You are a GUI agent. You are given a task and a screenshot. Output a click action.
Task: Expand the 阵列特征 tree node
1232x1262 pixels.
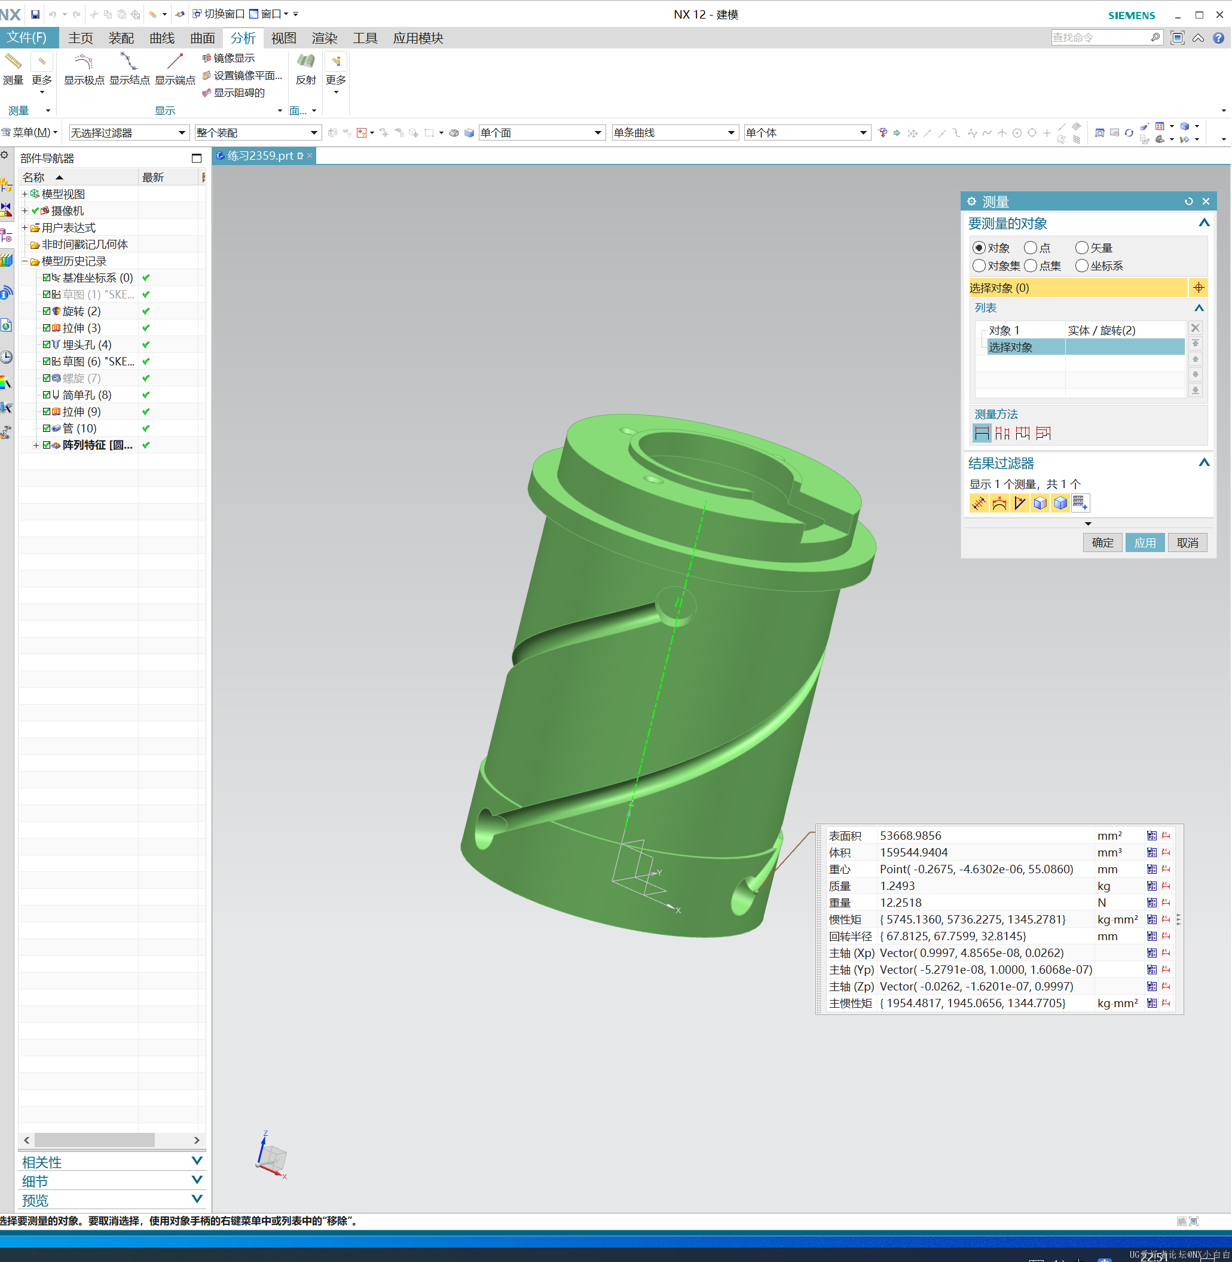(36, 446)
